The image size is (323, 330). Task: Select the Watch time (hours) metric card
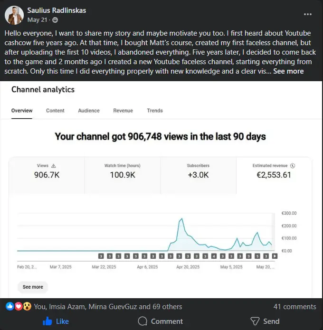122,171
